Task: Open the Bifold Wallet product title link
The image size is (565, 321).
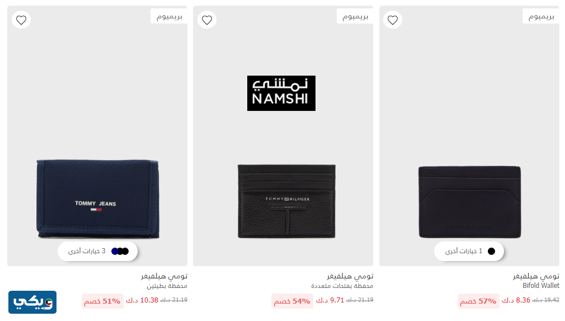Action: 541,286
